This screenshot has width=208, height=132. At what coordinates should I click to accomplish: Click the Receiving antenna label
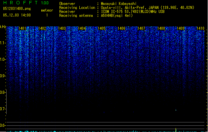[76, 16]
